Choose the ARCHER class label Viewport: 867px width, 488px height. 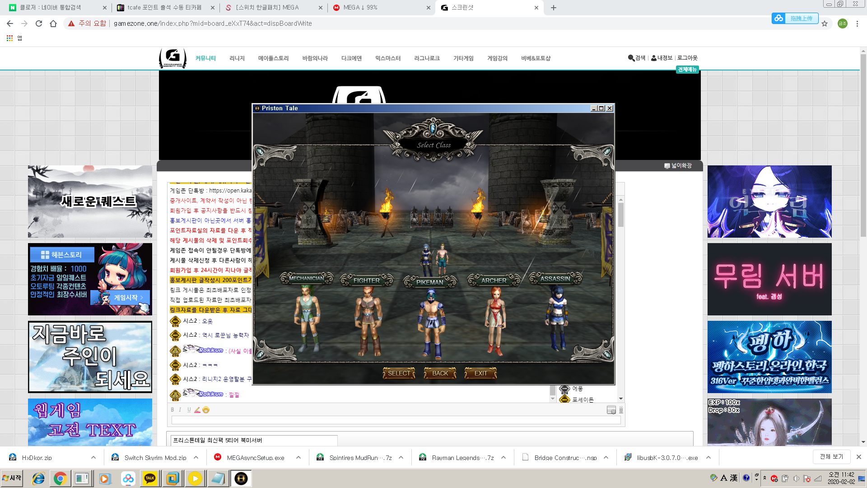pos(494,281)
